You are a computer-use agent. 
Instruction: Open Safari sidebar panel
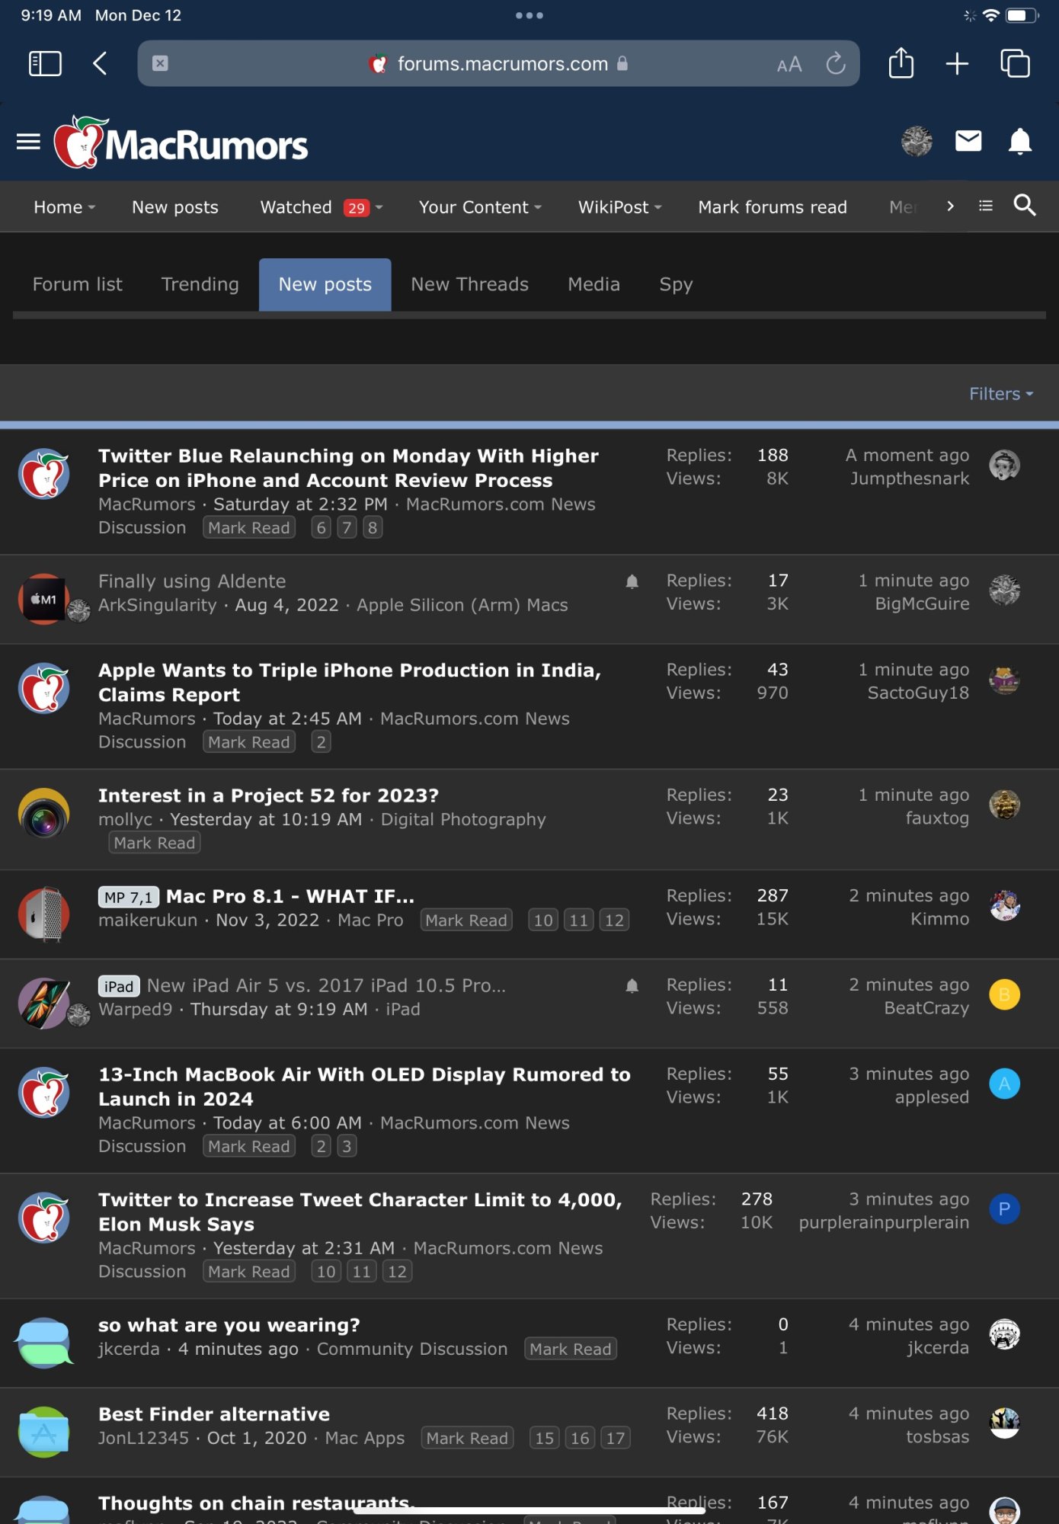click(x=45, y=63)
